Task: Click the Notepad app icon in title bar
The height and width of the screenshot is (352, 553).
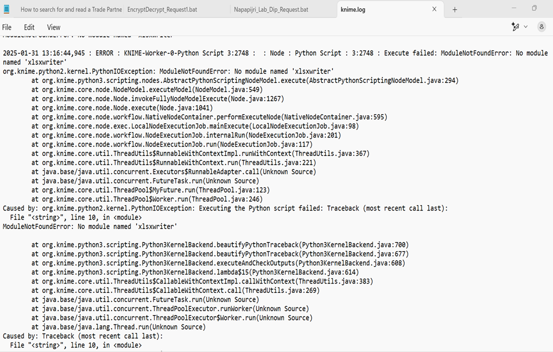Action: pos(6,9)
